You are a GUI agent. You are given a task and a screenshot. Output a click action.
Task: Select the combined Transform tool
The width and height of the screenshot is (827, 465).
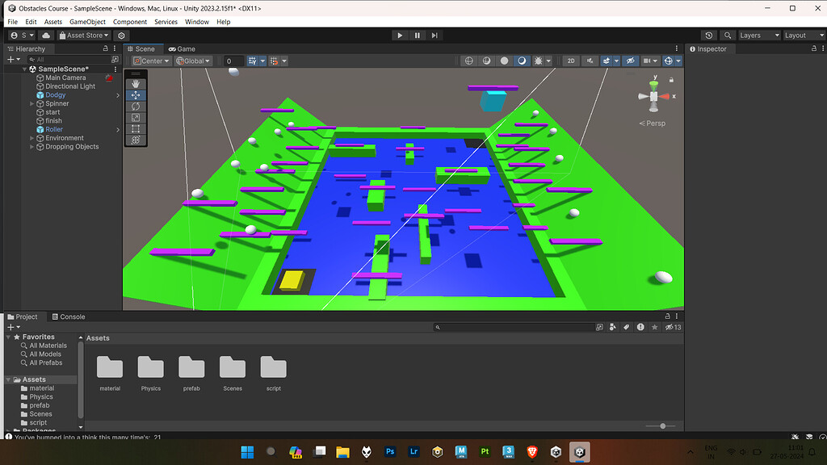click(136, 140)
